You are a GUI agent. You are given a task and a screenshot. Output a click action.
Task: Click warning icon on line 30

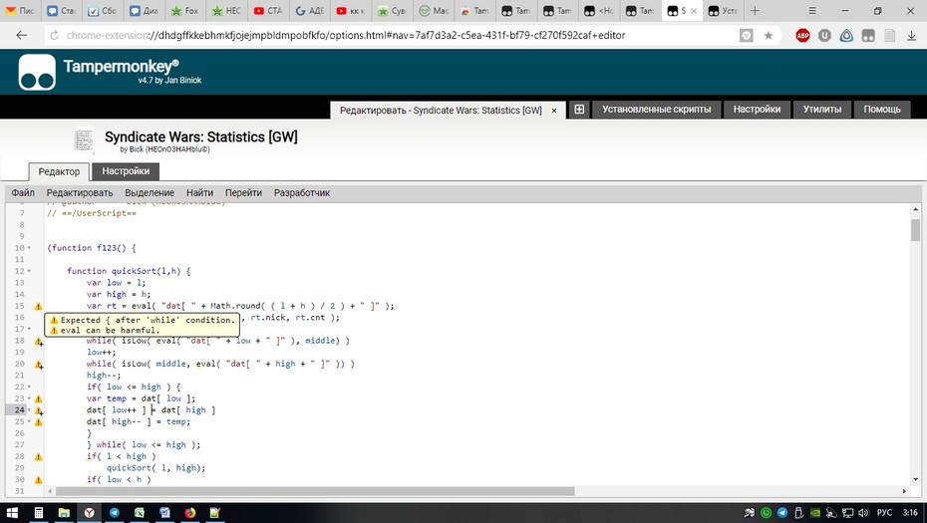point(39,480)
